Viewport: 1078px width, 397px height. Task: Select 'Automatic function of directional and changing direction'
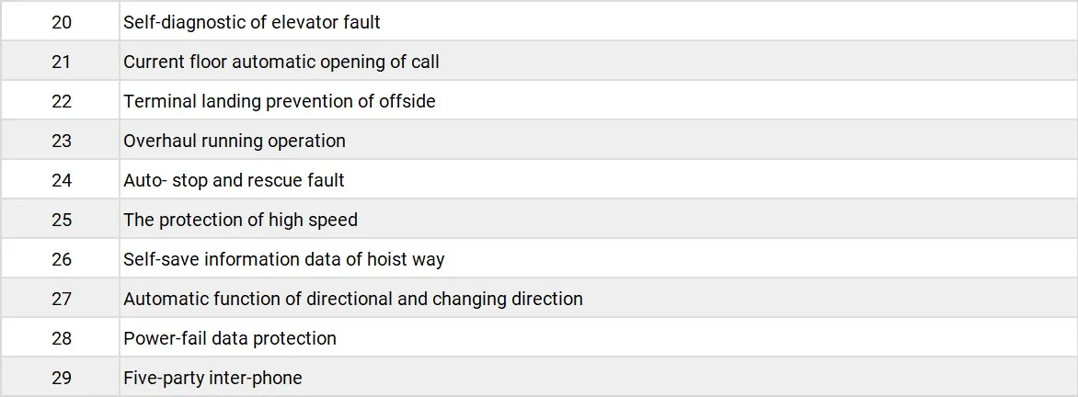pyautogui.click(x=353, y=299)
